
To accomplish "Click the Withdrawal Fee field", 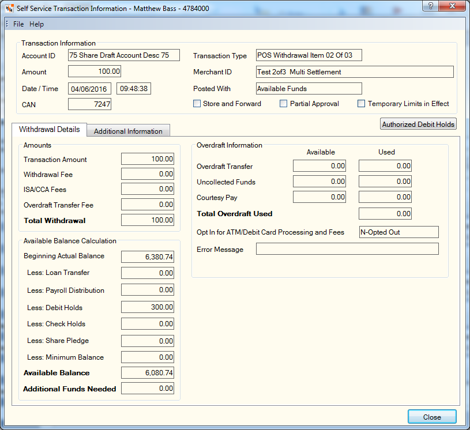I will pos(148,174).
